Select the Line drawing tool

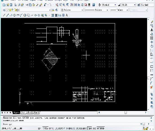coord(4,15)
